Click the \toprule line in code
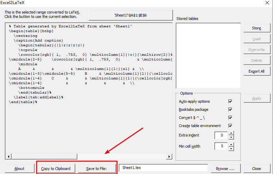 [x=28, y=50]
